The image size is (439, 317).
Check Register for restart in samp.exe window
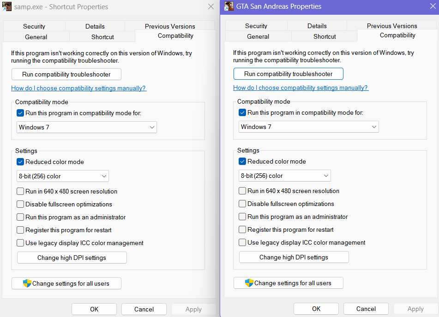[20, 230]
